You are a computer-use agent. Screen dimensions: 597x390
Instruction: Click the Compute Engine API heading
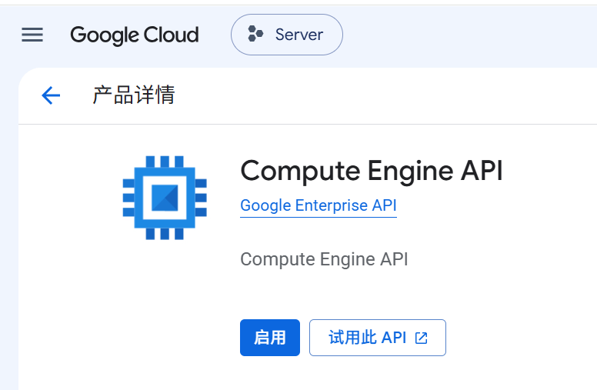372,171
